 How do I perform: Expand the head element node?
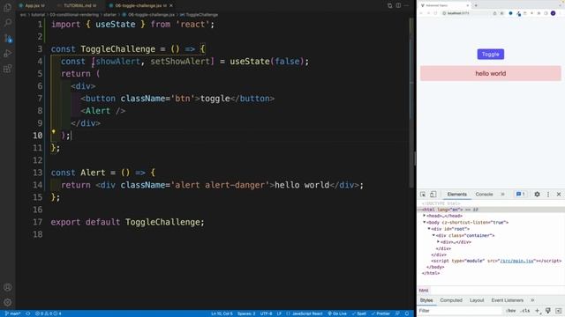(x=424, y=216)
